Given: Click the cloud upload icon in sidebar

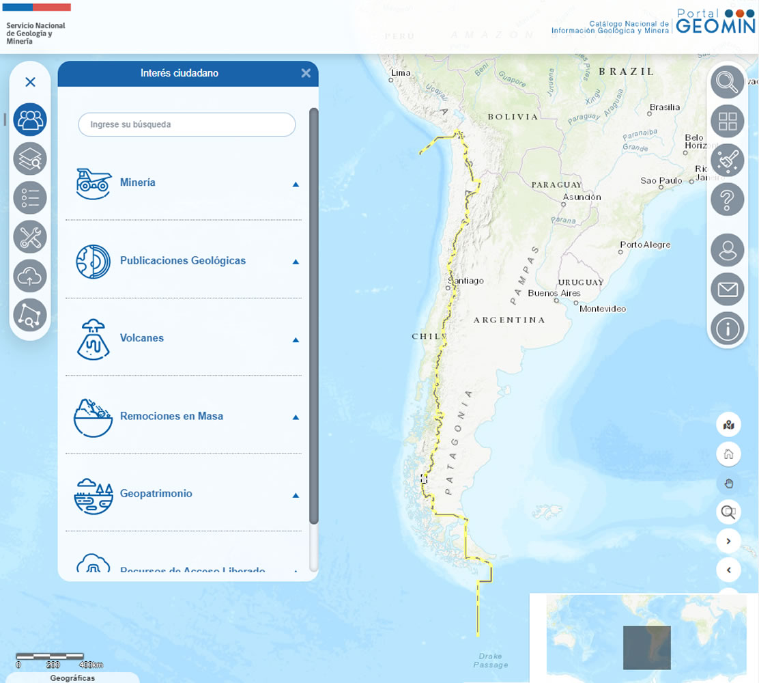Looking at the screenshot, I should pos(30,276).
